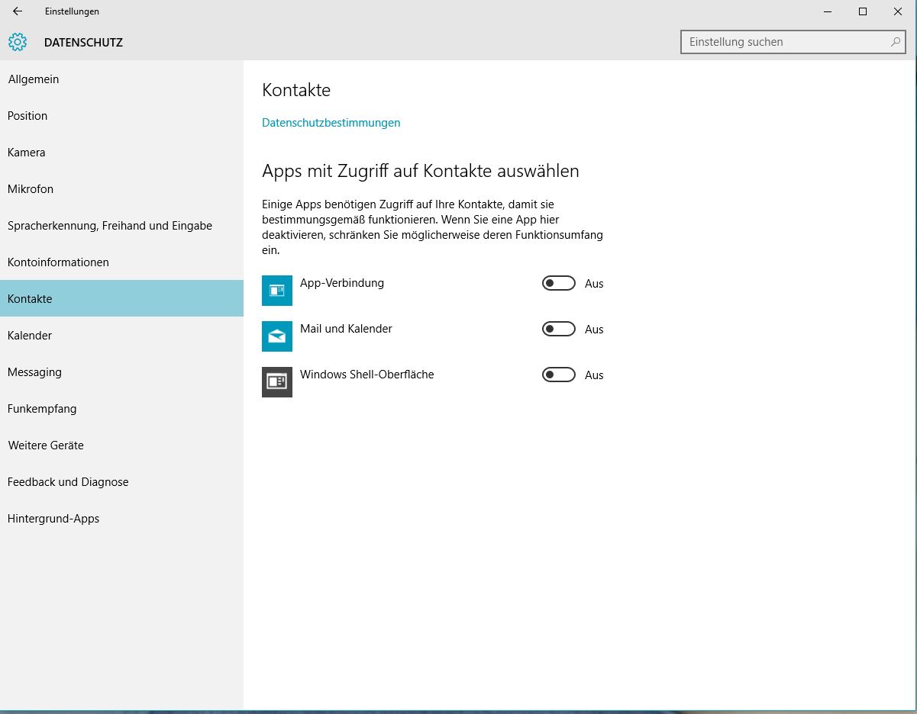Maximize the Einstellungen window

[863, 11]
